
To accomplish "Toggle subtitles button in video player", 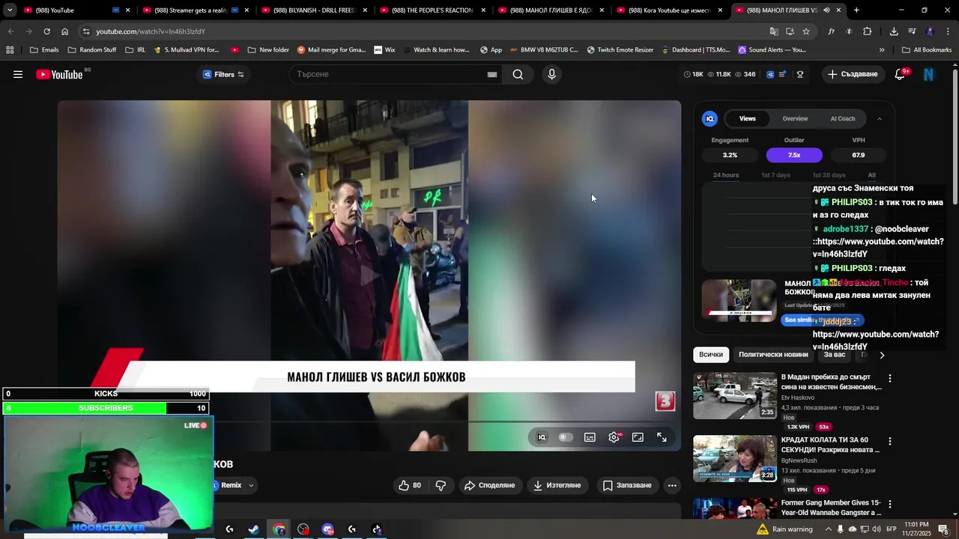I will (590, 437).
